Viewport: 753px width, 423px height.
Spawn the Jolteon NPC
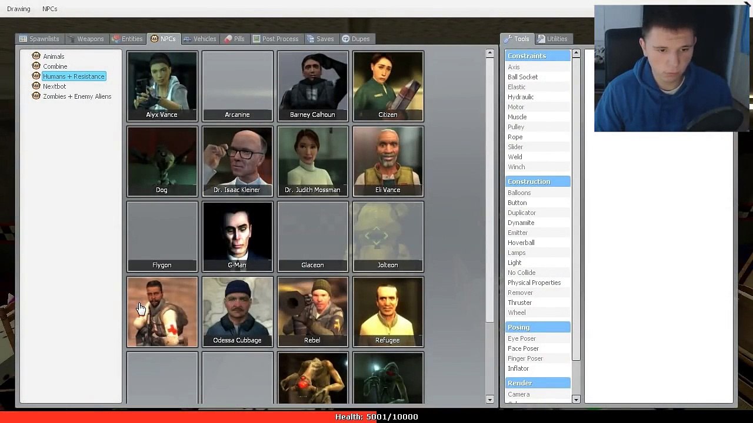coord(388,236)
